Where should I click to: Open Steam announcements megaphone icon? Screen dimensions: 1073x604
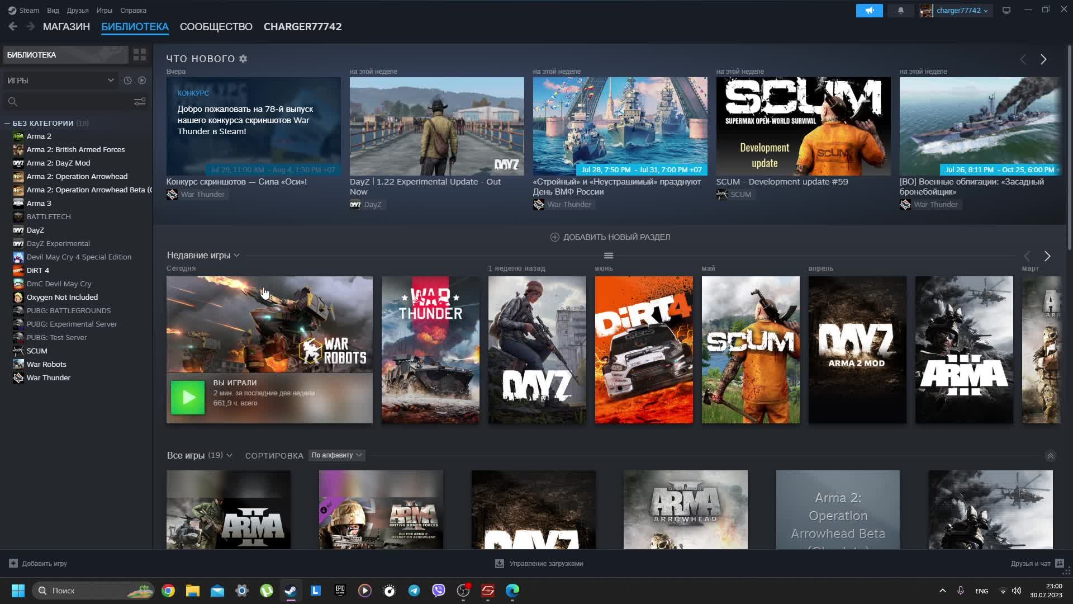869,11
